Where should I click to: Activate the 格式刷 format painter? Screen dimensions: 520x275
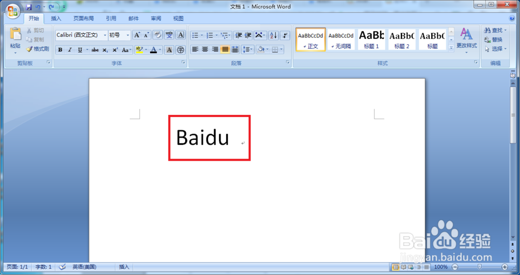(37, 49)
